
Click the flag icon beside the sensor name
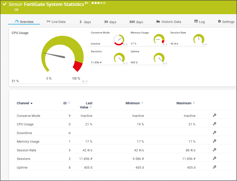tap(87, 3)
